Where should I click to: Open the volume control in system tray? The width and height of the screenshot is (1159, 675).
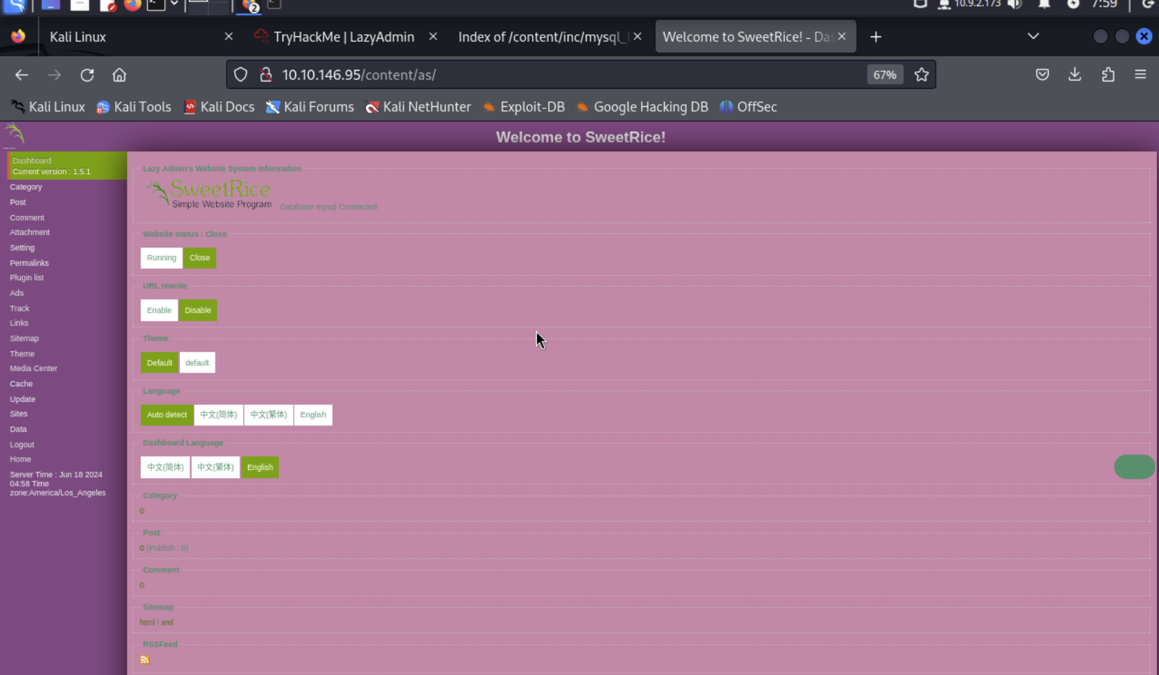1016,4
